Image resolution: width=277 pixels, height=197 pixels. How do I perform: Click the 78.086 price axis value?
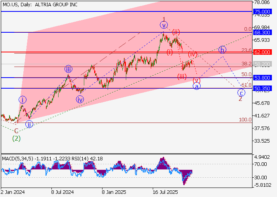point(262,2)
